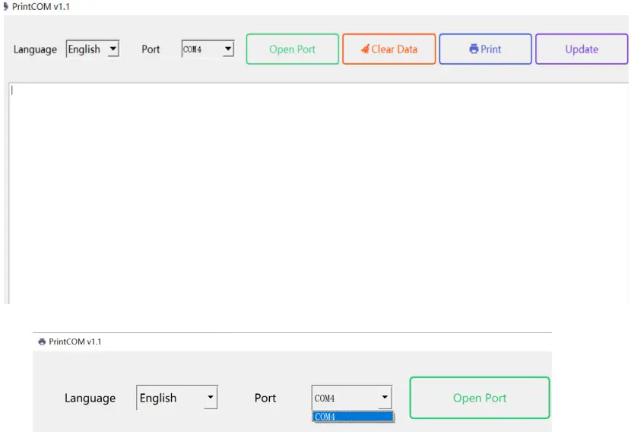
Task: Click the "PrintCOM v1.1" title in lower window
Action: coord(75,341)
